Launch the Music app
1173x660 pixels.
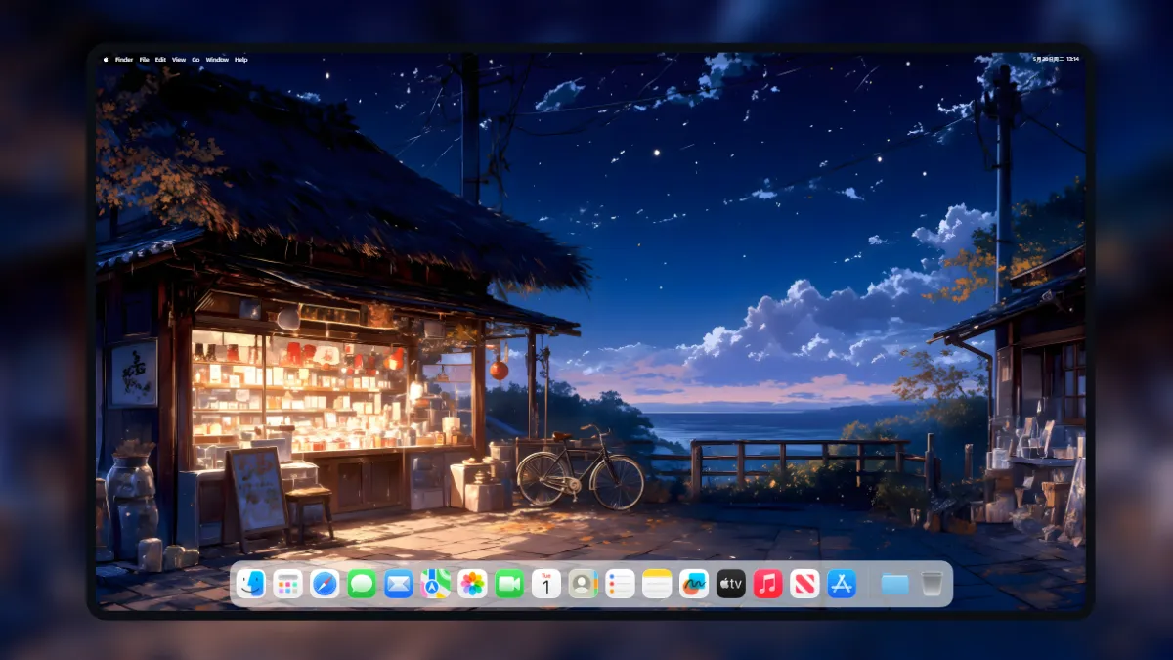767,584
